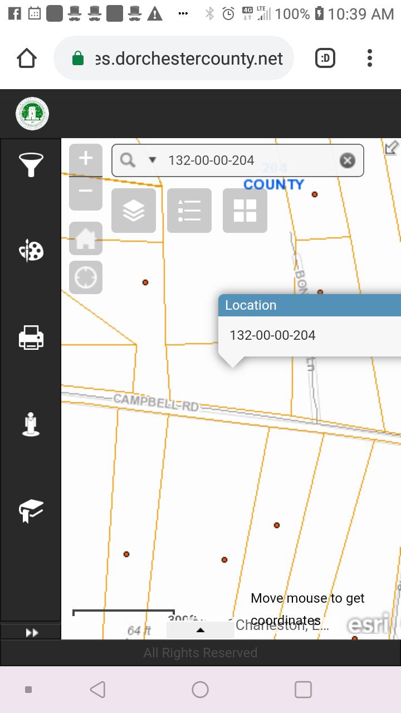Open browser home page button
Screen dimensions: 401x713
[x=27, y=58]
